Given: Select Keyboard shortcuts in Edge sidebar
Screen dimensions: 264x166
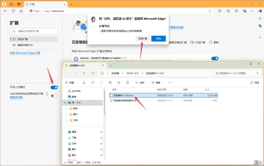Looking at the screenshot, I should (x=34, y=45).
